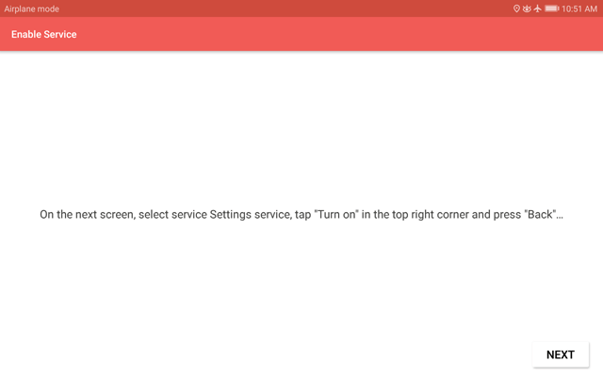Click the ellipsis ending the instruction
603x377 pixels.
click(x=560, y=218)
